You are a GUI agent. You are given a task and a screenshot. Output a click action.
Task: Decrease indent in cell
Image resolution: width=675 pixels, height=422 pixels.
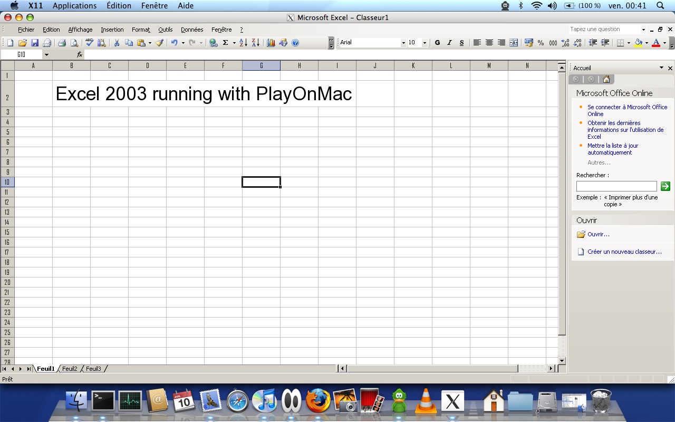point(593,43)
